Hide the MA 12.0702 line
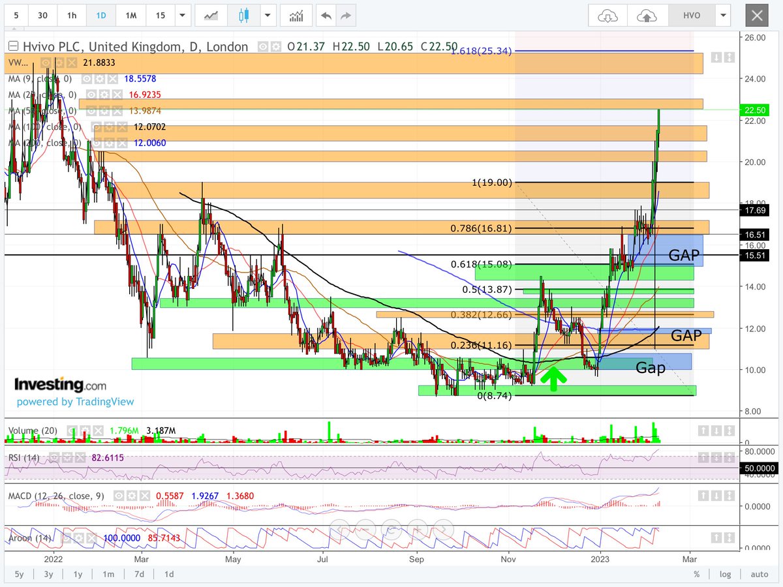 pos(96,127)
